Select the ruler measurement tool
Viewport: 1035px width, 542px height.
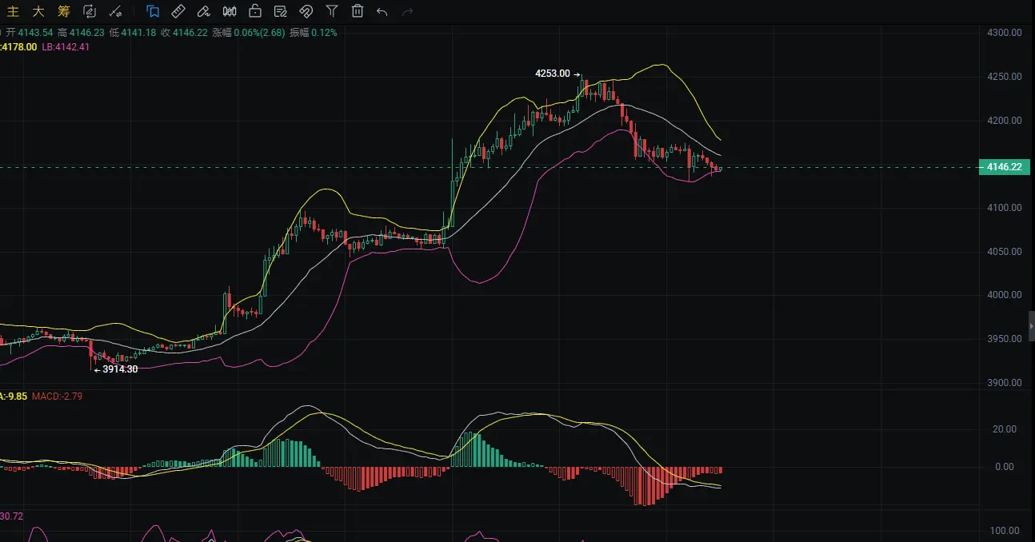click(x=178, y=11)
